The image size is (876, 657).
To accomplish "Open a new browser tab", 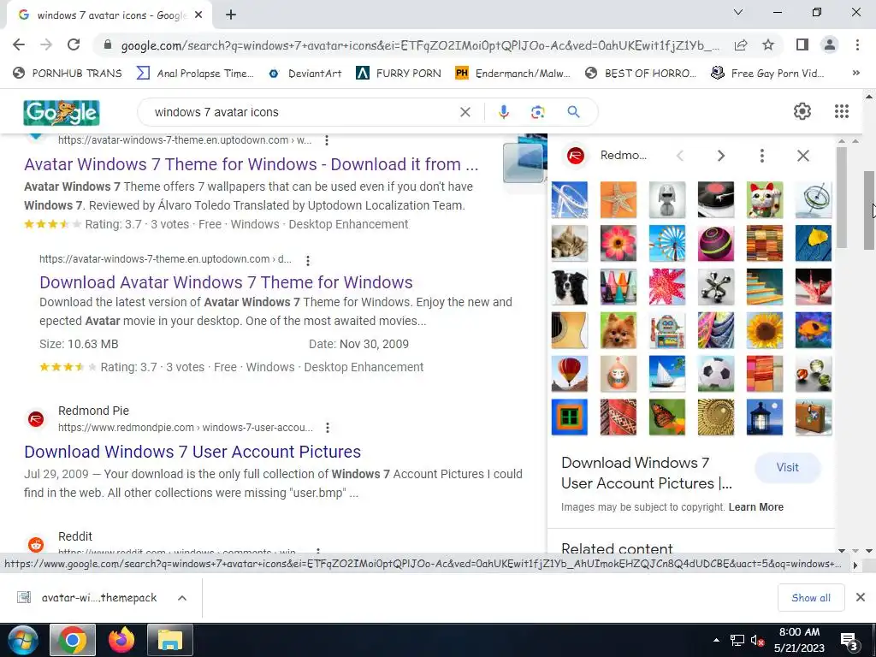I will click(x=231, y=15).
